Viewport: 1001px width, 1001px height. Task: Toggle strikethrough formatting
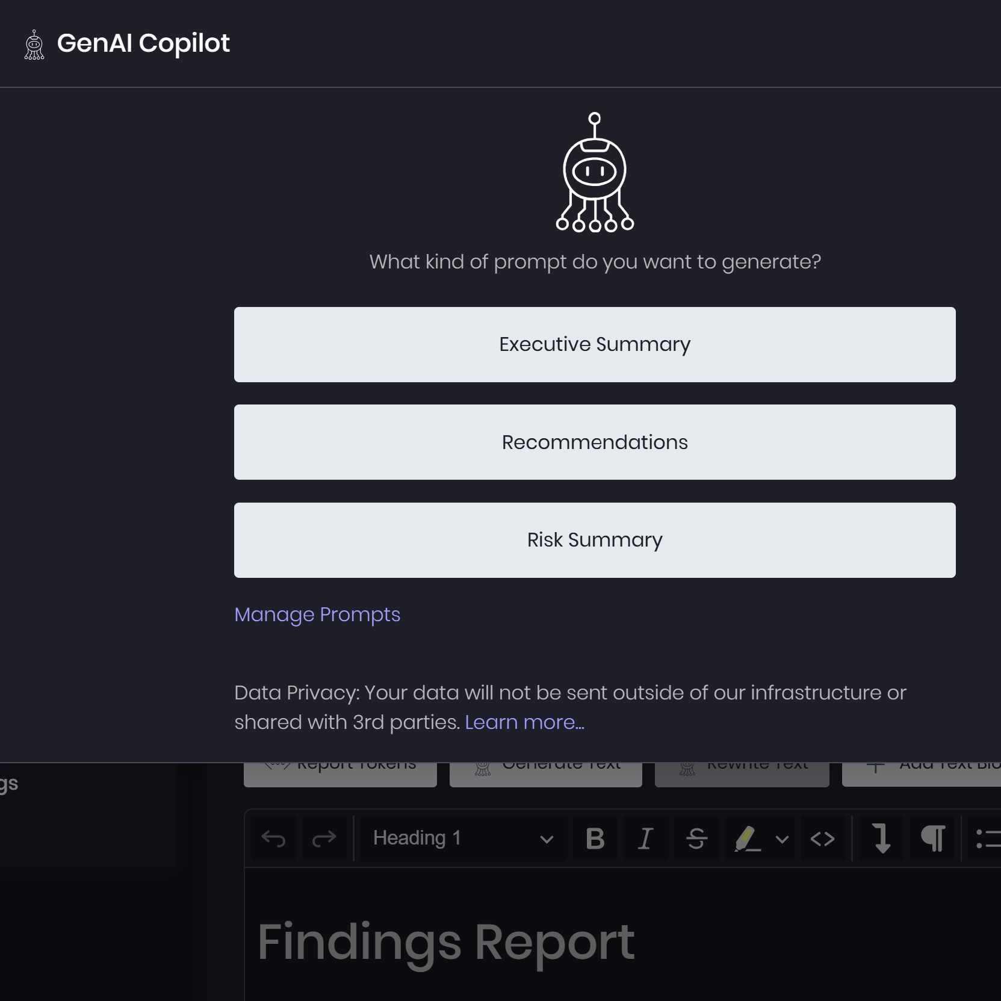tap(696, 838)
